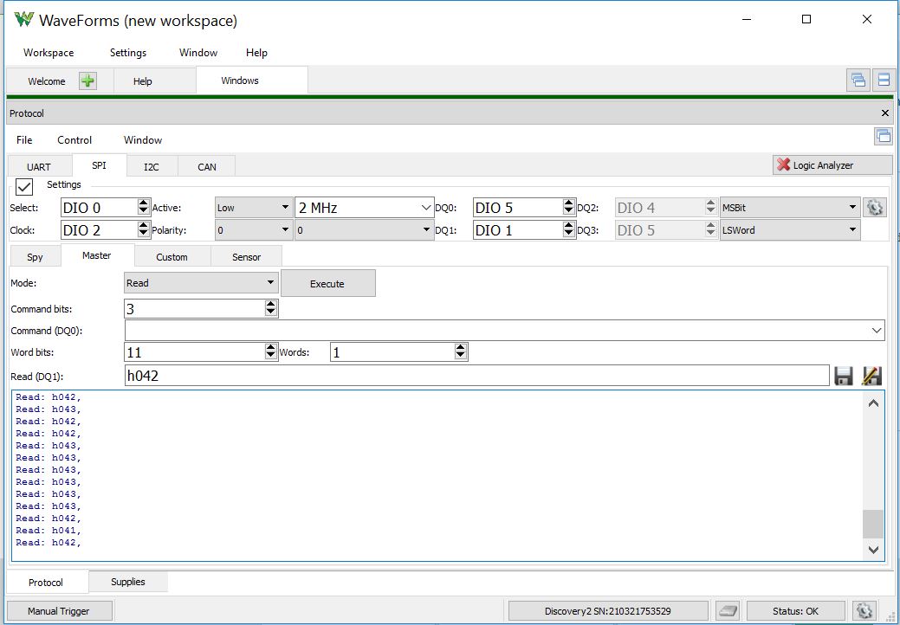The width and height of the screenshot is (900, 625).
Task: Switch to the Spy tab
Action: (x=35, y=257)
